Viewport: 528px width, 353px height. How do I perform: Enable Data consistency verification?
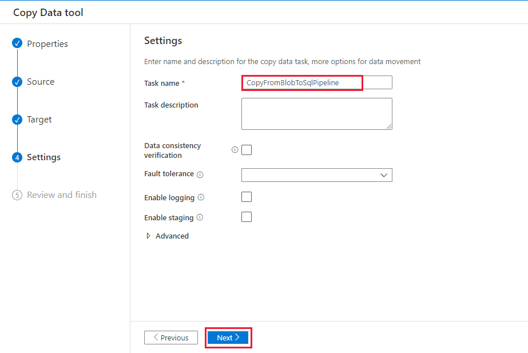[x=246, y=149]
